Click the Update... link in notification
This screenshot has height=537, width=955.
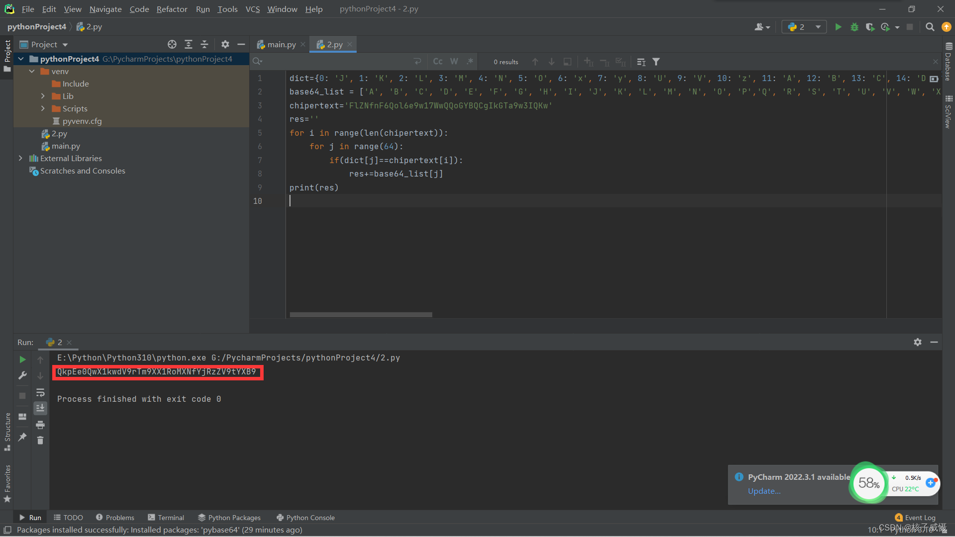click(x=764, y=491)
